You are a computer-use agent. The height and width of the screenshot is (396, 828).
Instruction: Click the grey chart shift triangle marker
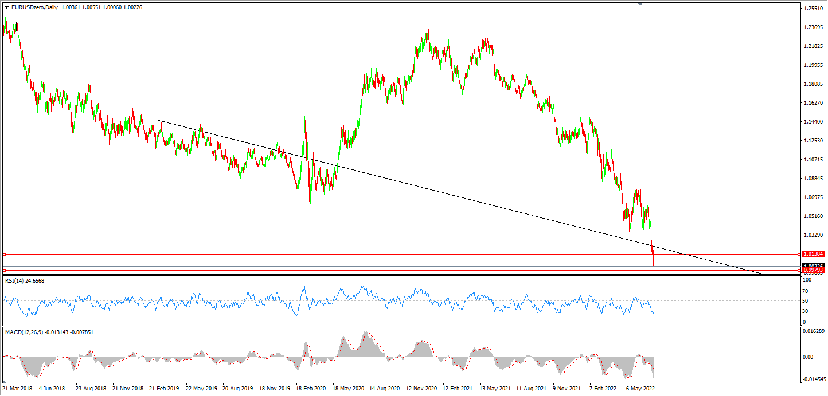pyautogui.click(x=640, y=4)
